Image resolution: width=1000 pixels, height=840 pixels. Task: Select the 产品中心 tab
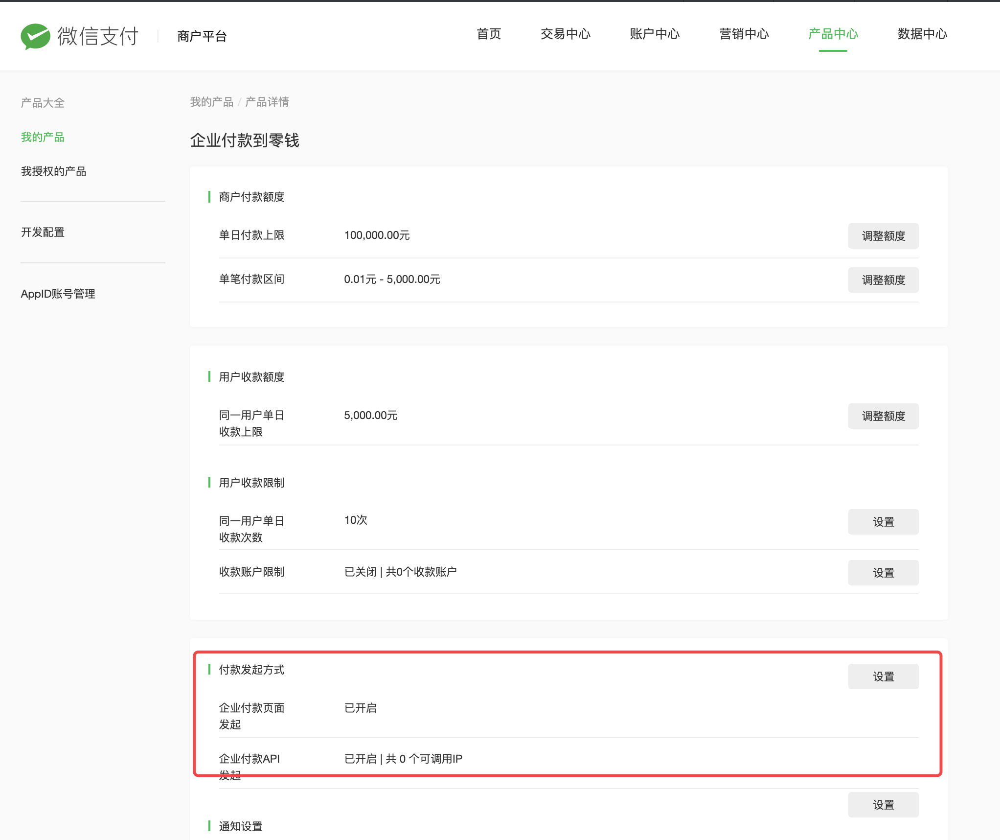coord(833,34)
